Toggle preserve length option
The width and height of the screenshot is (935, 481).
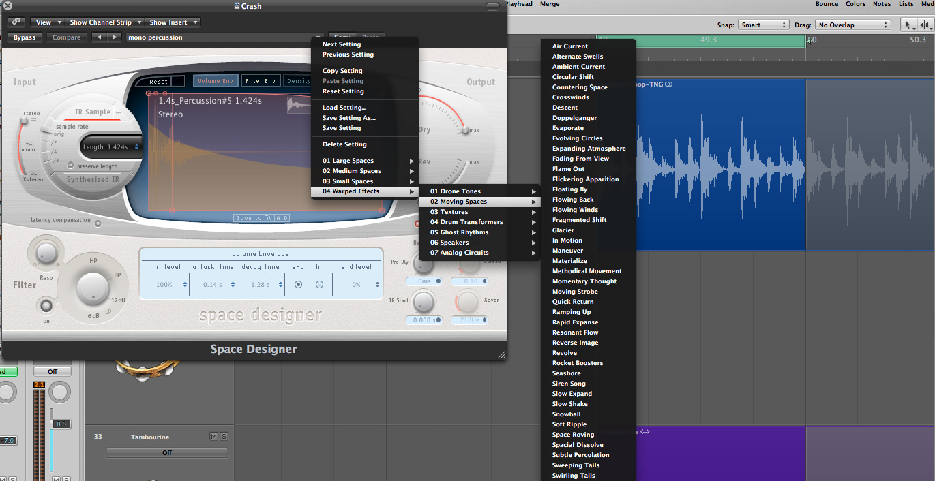click(70, 166)
